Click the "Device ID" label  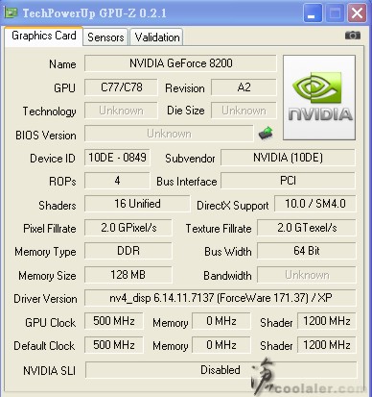tap(53, 159)
